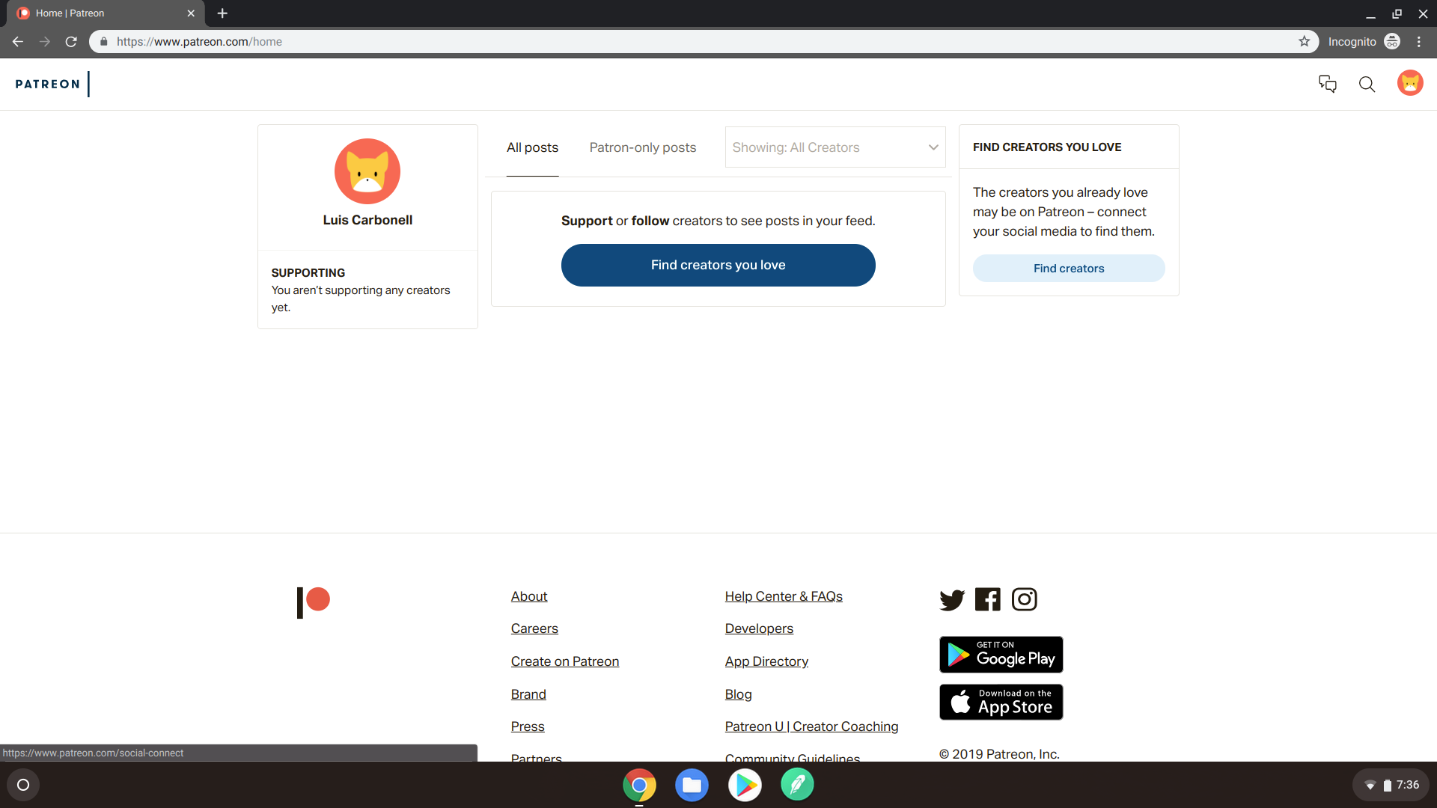This screenshot has width=1437, height=808.
Task: Click the browser address bar
Action: click(x=674, y=42)
